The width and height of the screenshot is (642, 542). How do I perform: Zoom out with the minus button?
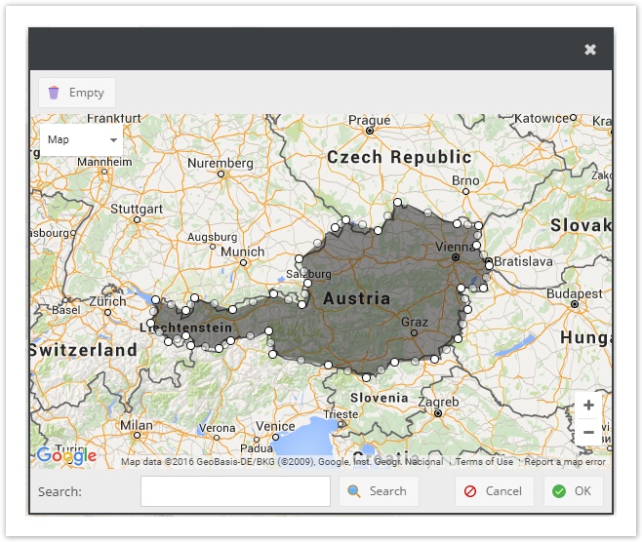[587, 432]
